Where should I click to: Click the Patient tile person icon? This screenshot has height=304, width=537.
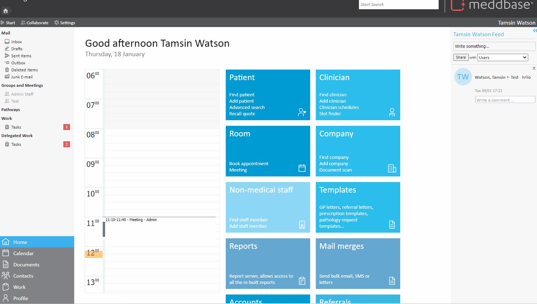[x=302, y=112]
